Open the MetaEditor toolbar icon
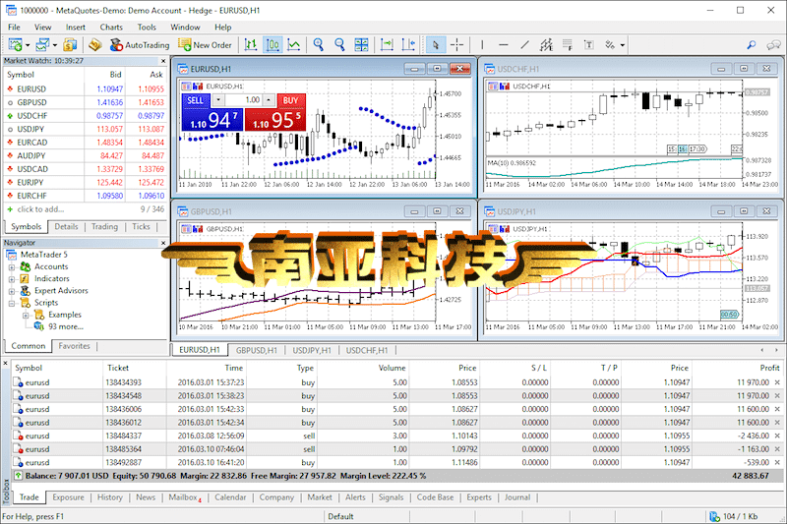 click(x=95, y=44)
